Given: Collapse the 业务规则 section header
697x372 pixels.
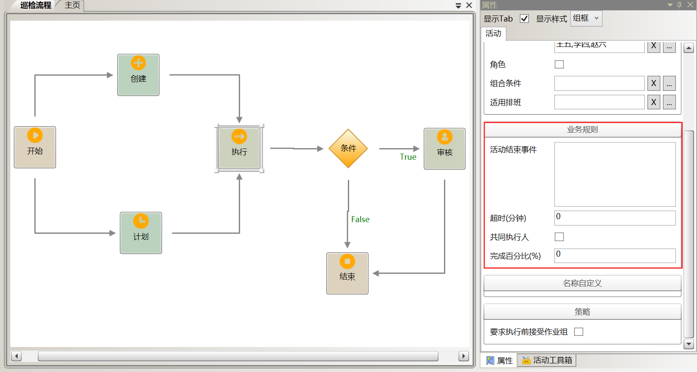Looking at the screenshot, I should coord(582,130).
